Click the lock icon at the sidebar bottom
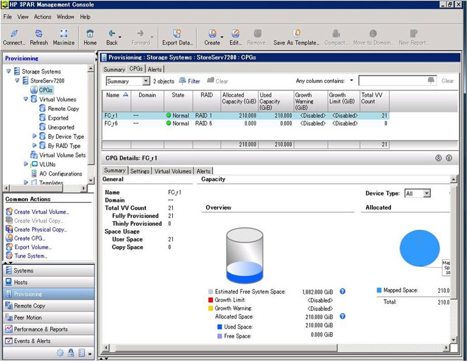This screenshot has width=467, height=361. click(x=71, y=353)
